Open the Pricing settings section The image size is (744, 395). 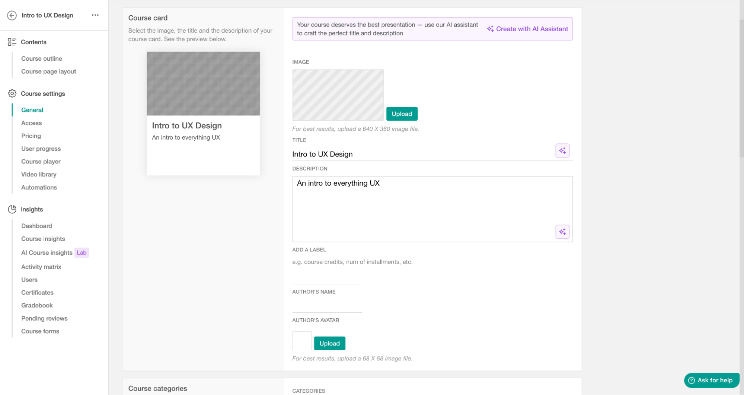31,136
